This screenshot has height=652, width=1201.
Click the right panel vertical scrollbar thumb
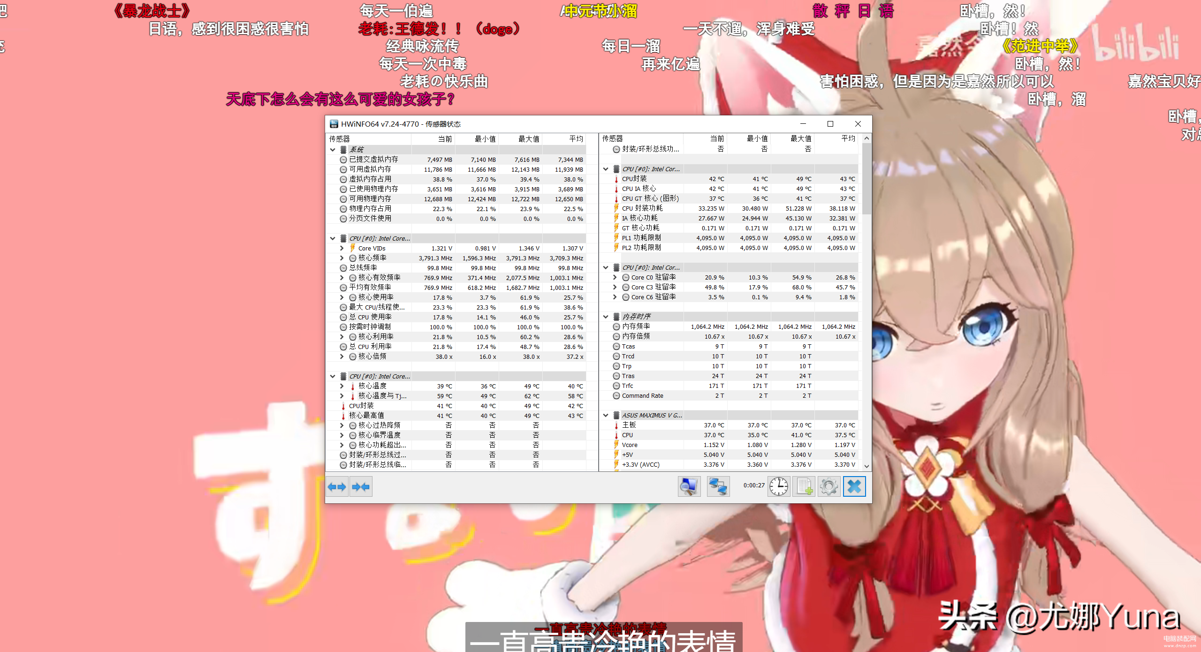pyautogui.click(x=867, y=179)
